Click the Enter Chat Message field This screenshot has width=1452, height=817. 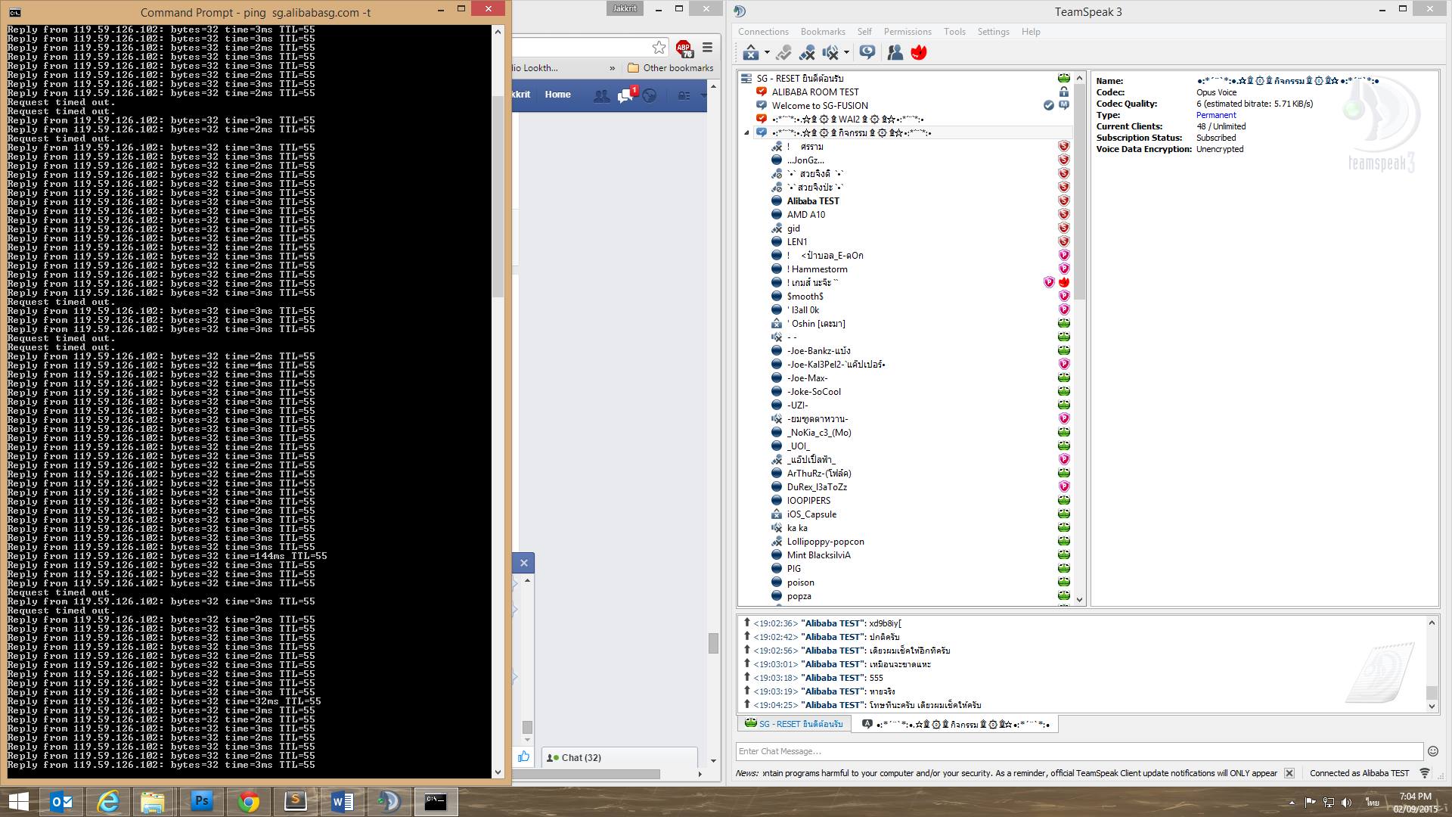[1078, 751]
